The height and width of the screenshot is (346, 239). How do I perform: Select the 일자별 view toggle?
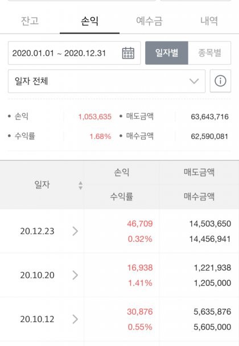click(x=167, y=53)
